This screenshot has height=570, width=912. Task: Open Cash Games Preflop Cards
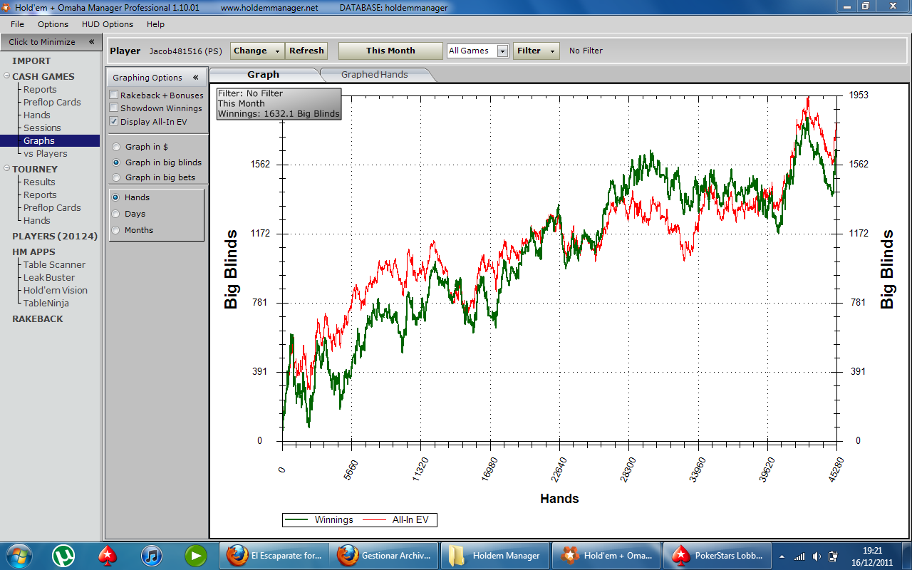coord(52,102)
